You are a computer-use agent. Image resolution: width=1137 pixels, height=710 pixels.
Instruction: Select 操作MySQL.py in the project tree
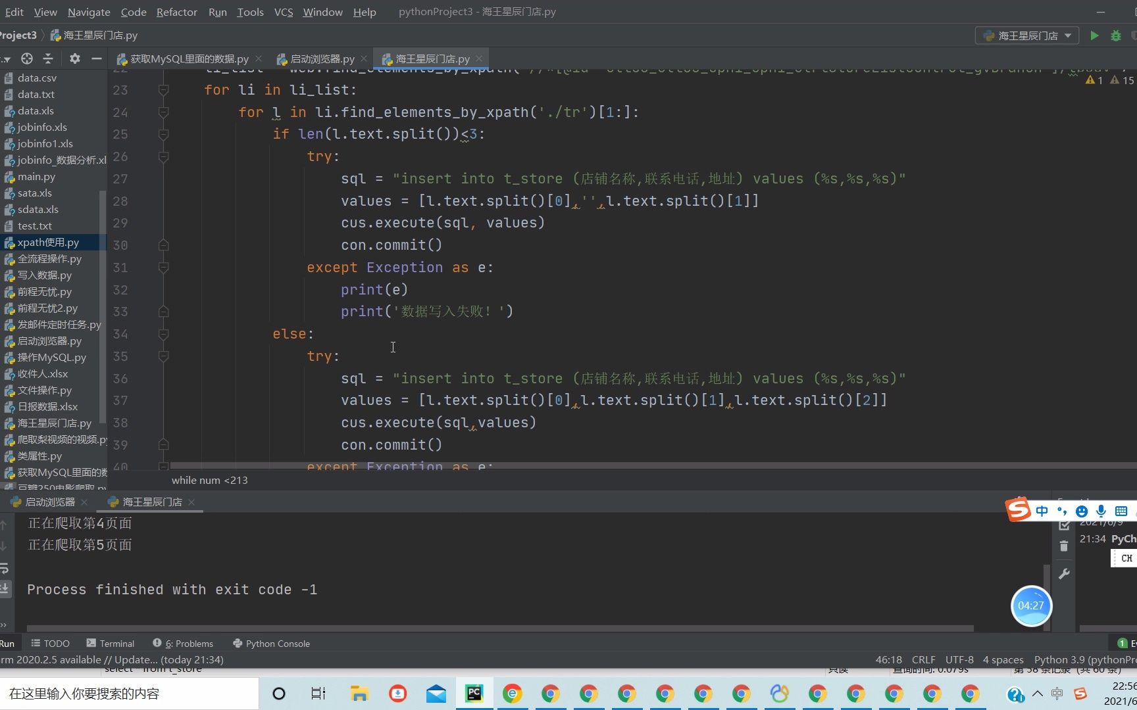click(x=51, y=357)
